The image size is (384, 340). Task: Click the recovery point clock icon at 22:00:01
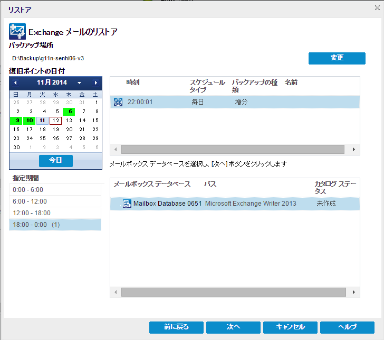pos(118,102)
